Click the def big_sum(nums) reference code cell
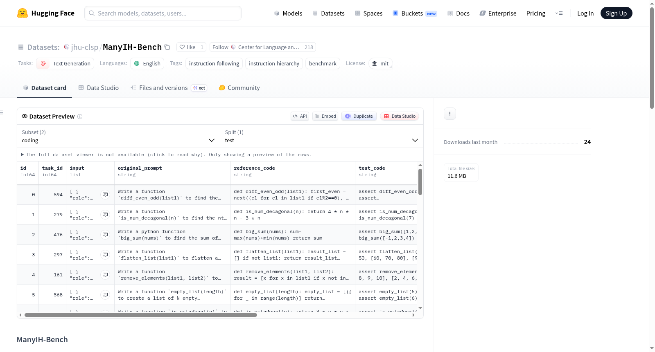 [293, 235]
